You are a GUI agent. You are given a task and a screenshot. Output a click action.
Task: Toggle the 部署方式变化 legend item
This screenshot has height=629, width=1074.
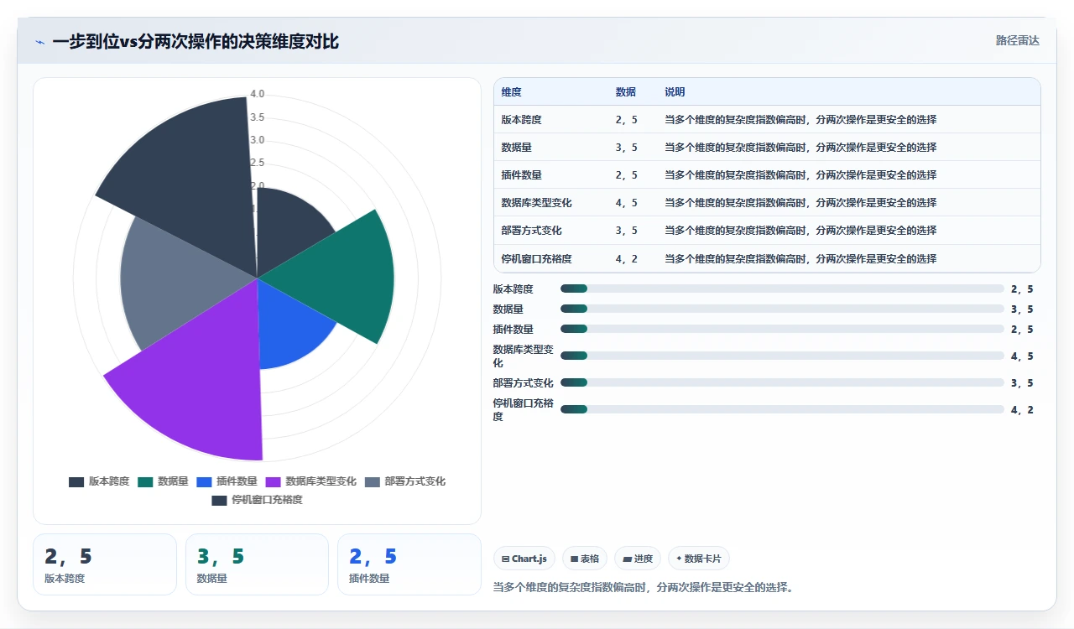coord(405,481)
